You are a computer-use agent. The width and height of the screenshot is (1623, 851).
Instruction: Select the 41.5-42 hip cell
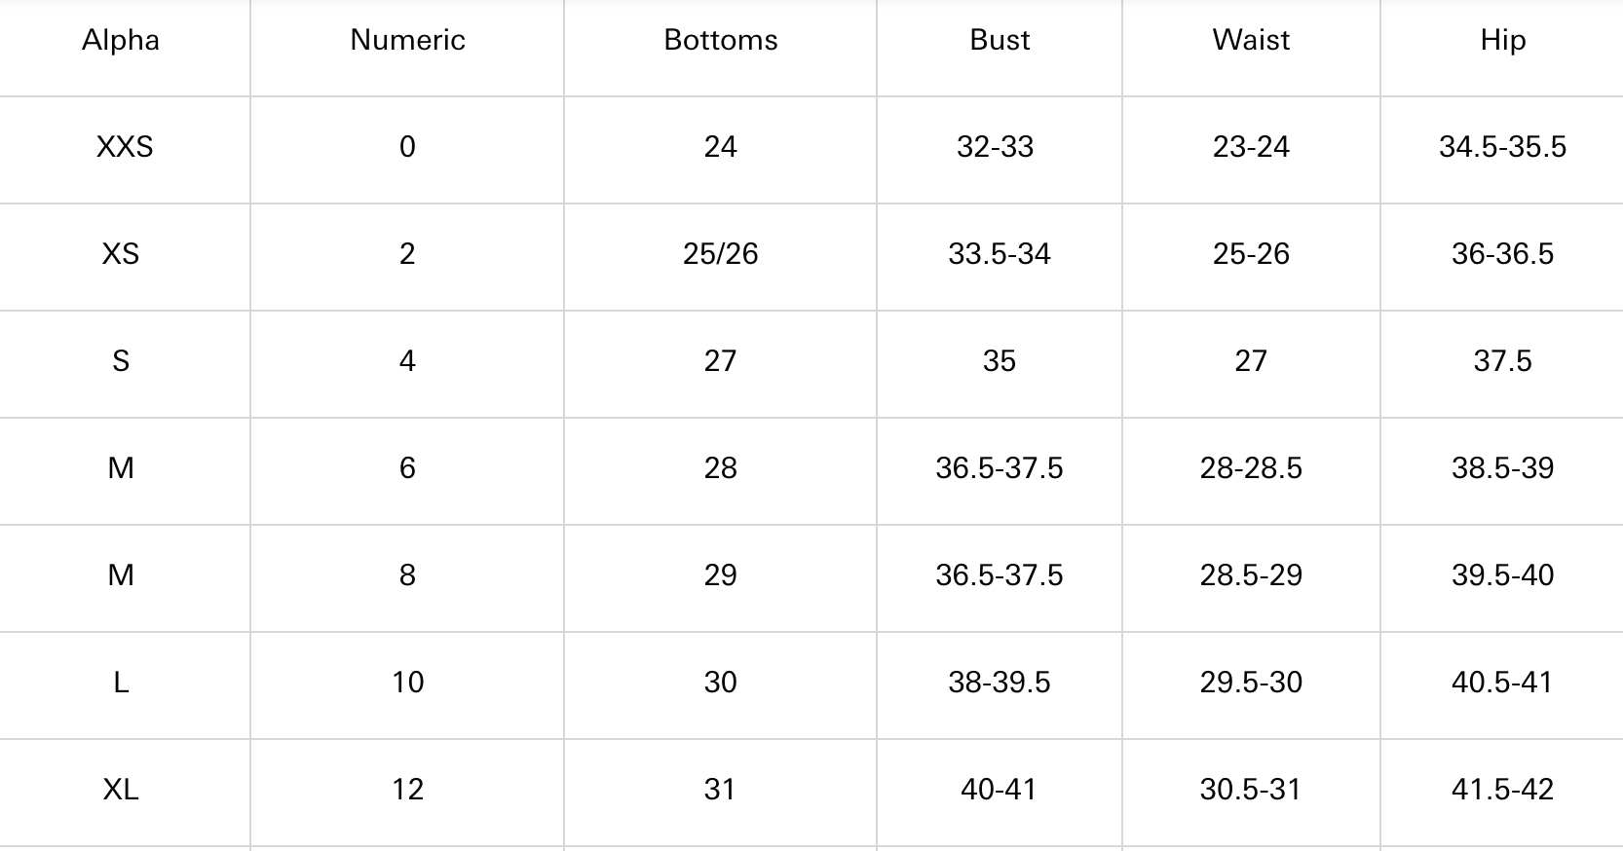(1502, 790)
